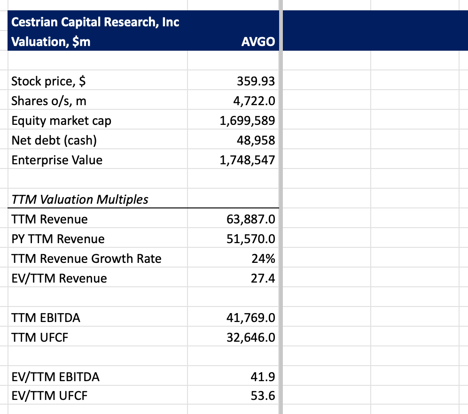The height and width of the screenshot is (414, 468).
Task: Select the Stock price value 359.93
Action: [256, 82]
